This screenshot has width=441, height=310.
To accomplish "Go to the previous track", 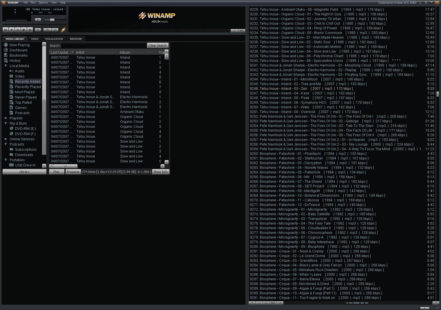I will point(6,30).
